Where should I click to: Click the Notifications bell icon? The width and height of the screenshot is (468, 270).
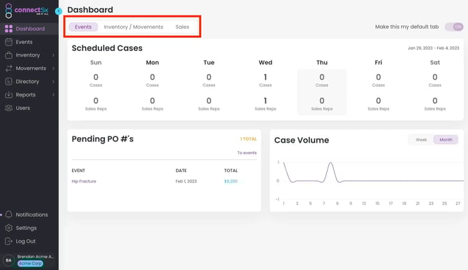(8, 214)
